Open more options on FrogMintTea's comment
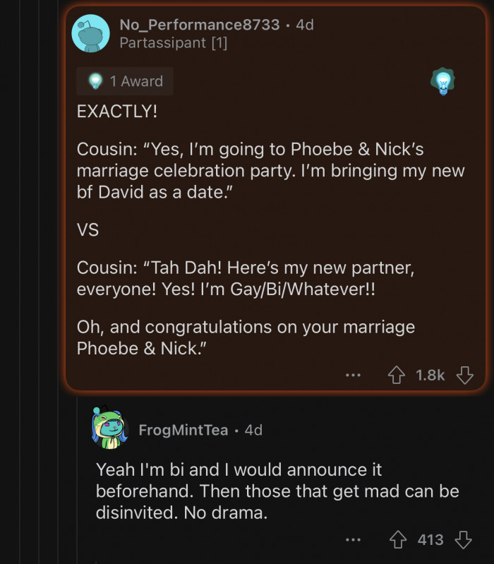The height and width of the screenshot is (564, 494). (353, 540)
